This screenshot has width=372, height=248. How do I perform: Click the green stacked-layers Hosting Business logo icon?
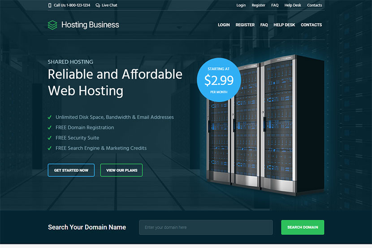pyautogui.click(x=52, y=25)
